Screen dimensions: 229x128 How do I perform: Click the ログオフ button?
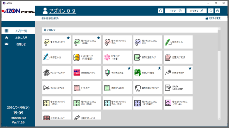(196, 11)
